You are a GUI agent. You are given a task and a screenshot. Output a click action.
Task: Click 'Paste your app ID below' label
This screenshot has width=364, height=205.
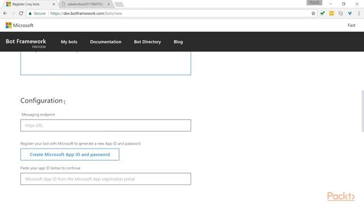(50, 168)
